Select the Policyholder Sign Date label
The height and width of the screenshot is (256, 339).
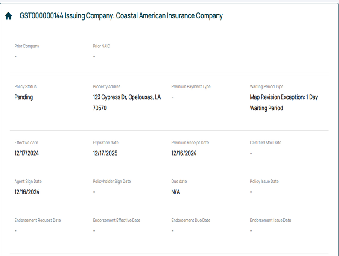click(x=111, y=182)
